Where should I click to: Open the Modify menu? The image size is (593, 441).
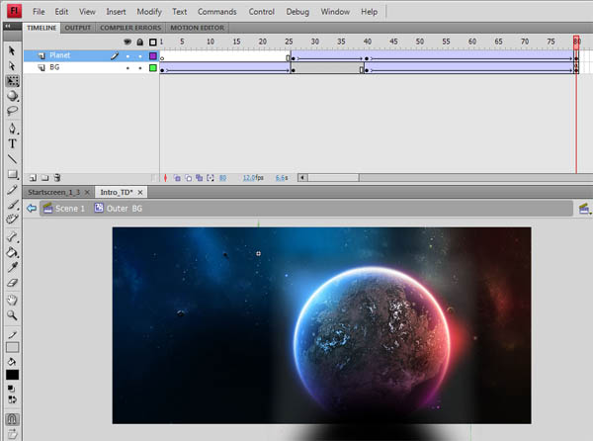[149, 11]
